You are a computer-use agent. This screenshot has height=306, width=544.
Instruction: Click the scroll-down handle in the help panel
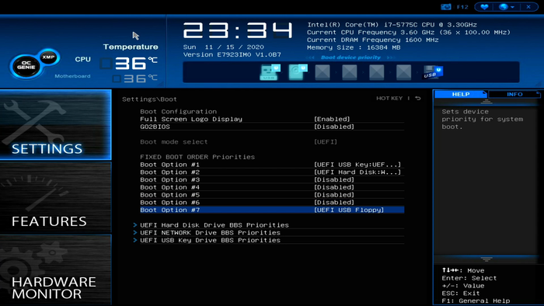[x=486, y=259]
